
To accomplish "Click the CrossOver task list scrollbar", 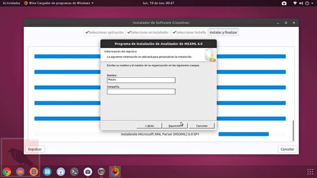I will tap(293, 131).
